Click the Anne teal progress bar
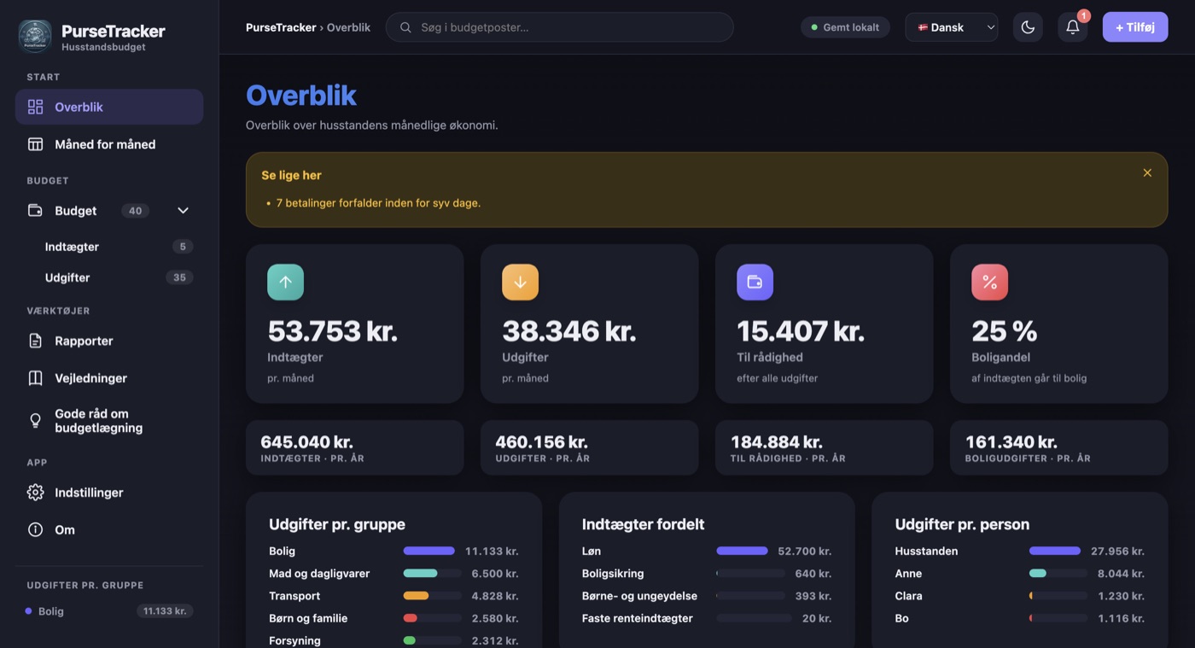The width and height of the screenshot is (1195, 648). 1058,573
